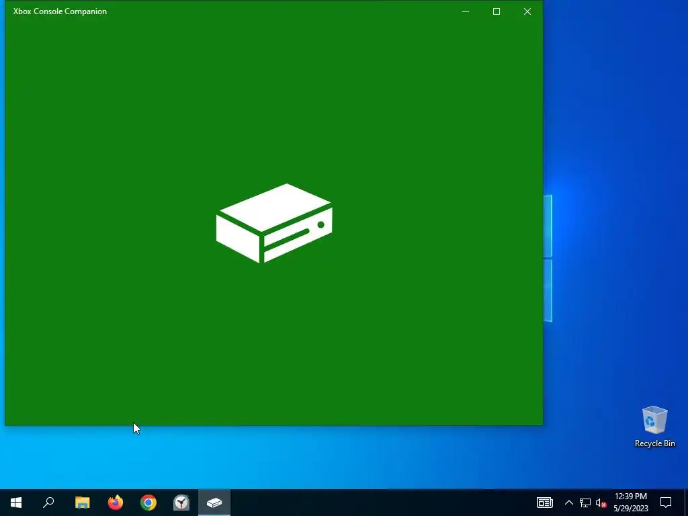This screenshot has height=516, width=688.
Task: Select the Recycle Bin desktop icon
Action: coord(654,427)
